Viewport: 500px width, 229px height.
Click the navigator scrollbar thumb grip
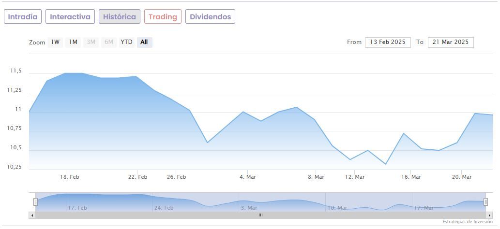(260, 215)
